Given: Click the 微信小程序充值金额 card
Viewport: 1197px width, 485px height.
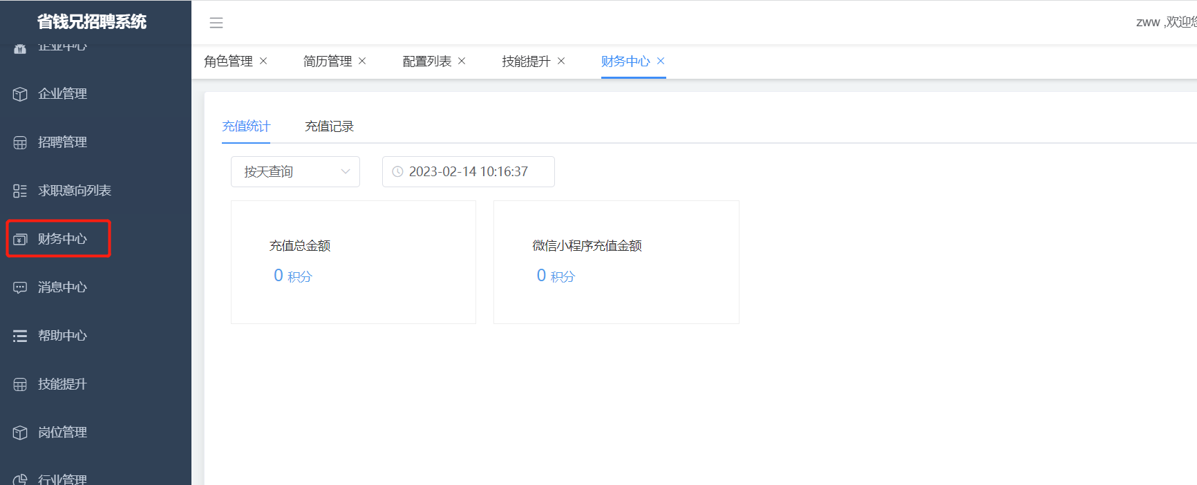Looking at the screenshot, I should point(616,262).
